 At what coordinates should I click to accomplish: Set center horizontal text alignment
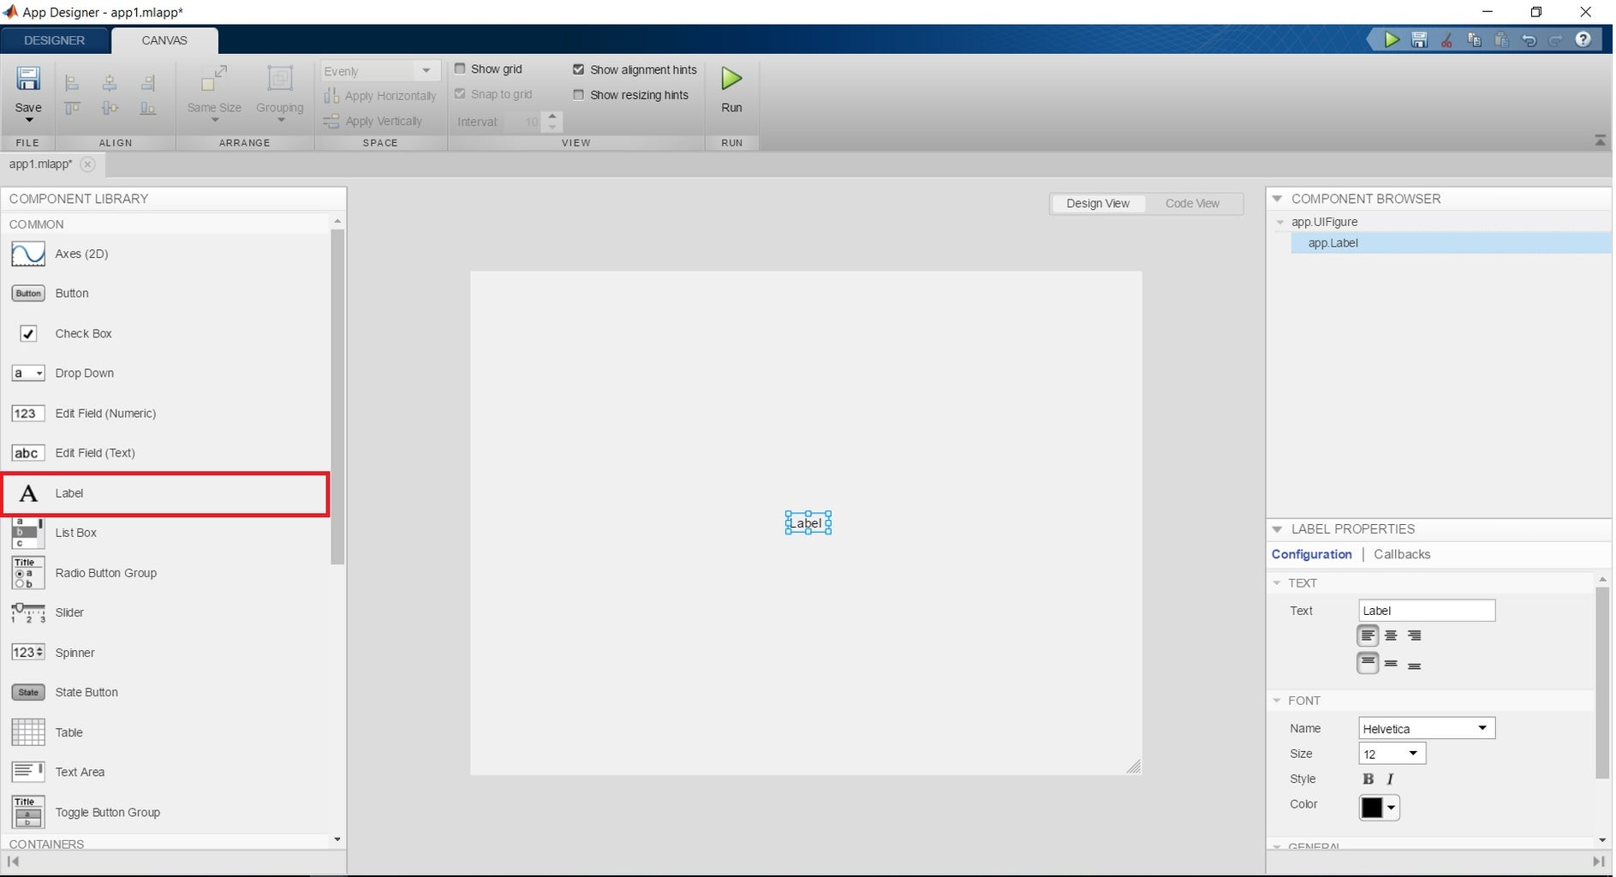point(1391,635)
